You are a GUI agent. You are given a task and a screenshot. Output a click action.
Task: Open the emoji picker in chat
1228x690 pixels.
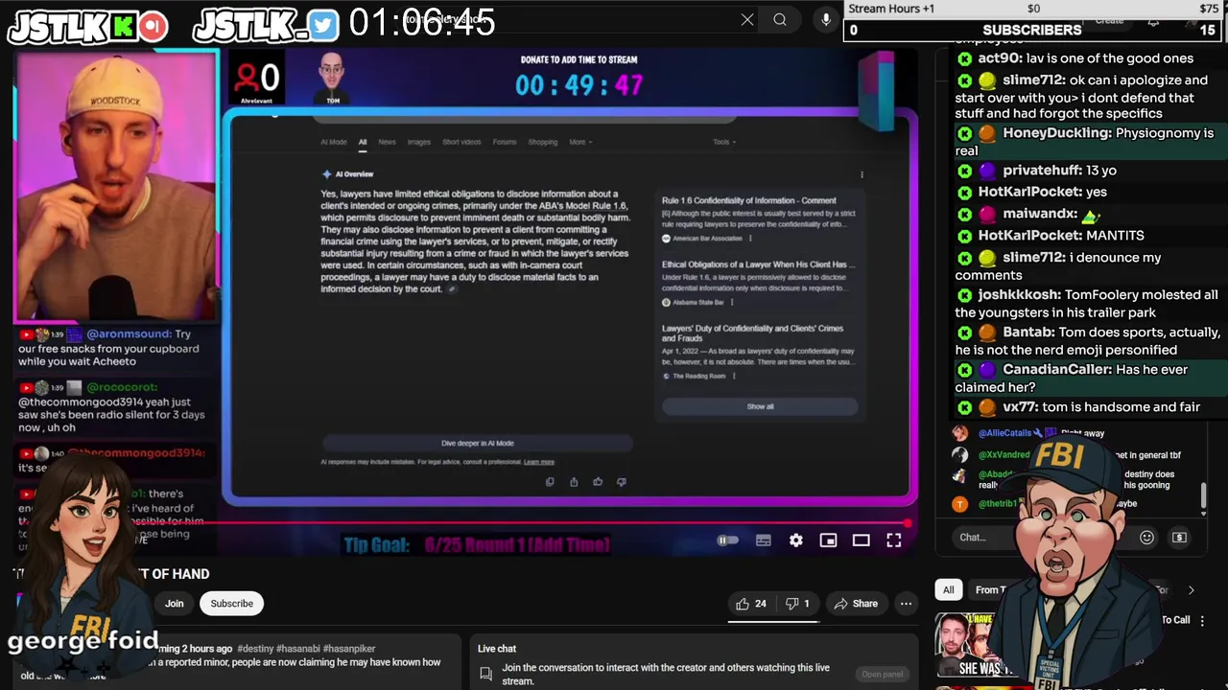click(x=1146, y=538)
